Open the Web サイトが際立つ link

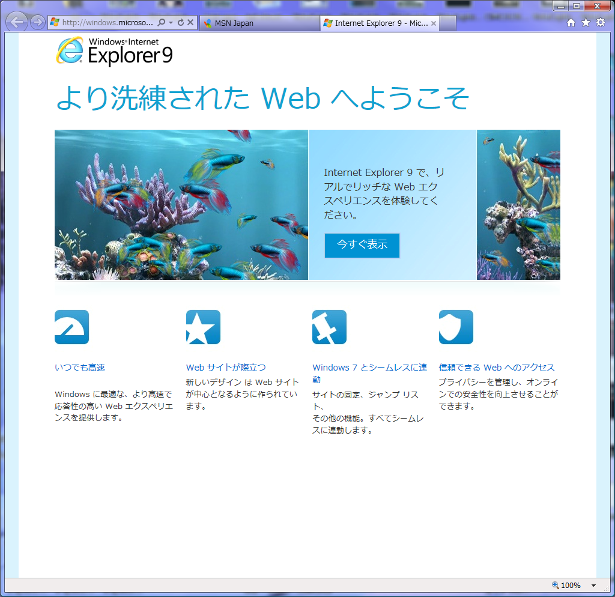click(x=226, y=368)
